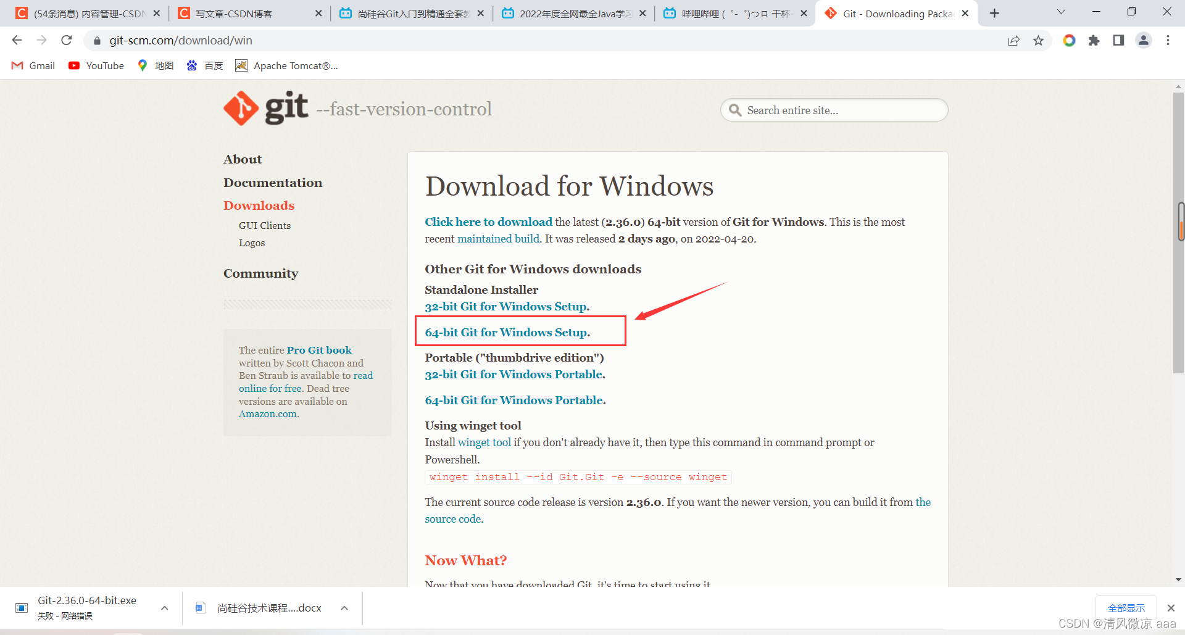Click the 全部显示 show all button
The height and width of the screenshot is (635, 1185).
coord(1126,608)
